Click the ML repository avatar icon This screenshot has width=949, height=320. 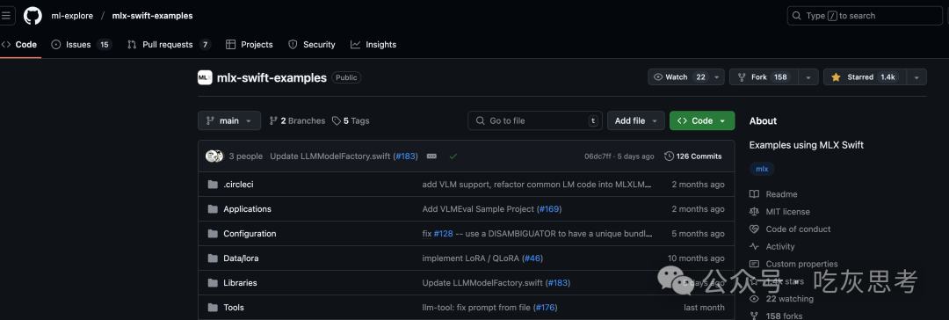(205, 77)
